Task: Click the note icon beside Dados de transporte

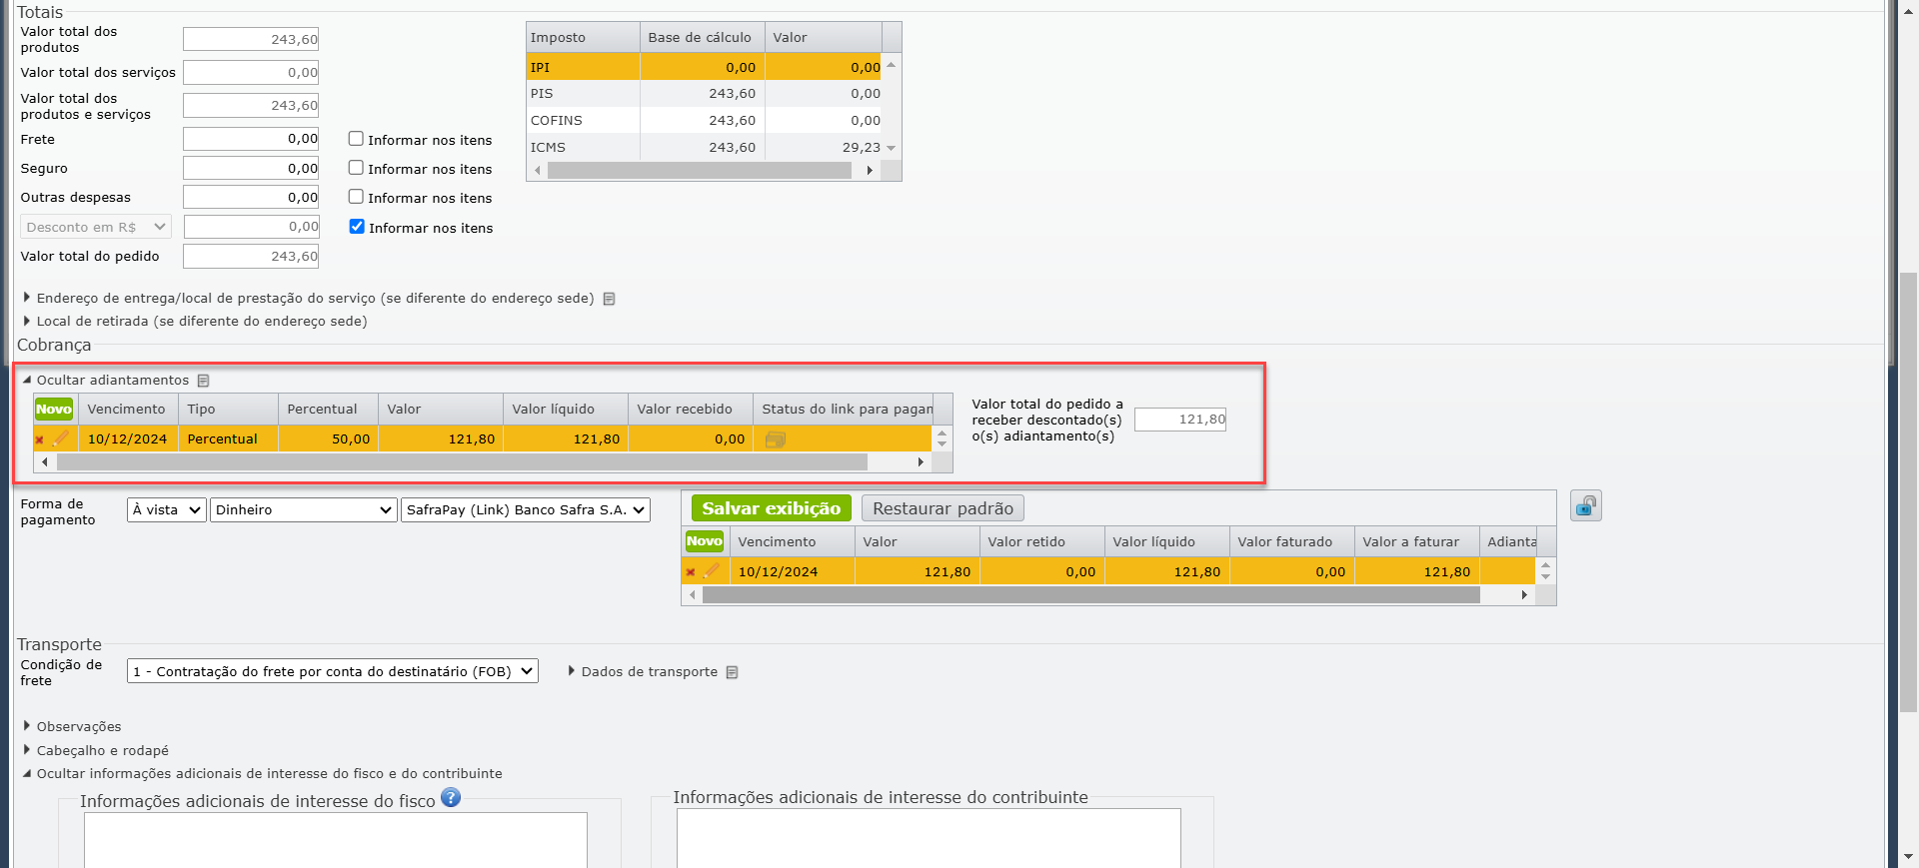Action: pos(732,672)
